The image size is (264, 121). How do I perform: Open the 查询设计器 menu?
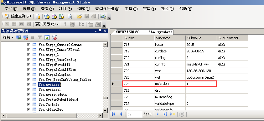point(107,9)
